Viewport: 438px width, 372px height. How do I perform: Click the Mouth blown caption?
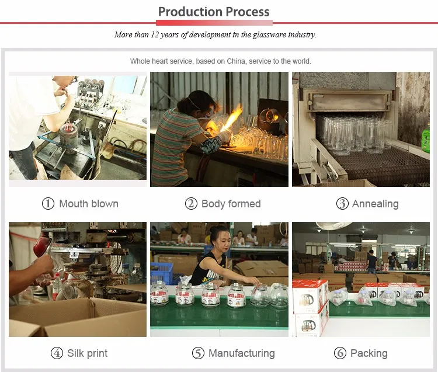point(89,204)
